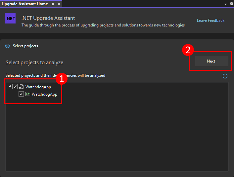Screen dimensions: 234x177
Task: Click the .NET Upgrade Assistant title
Action: click(48, 18)
